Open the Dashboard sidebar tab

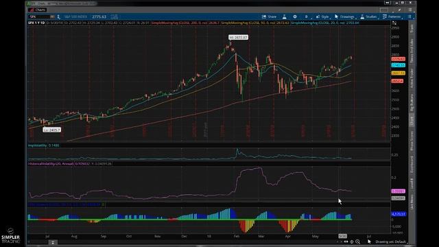pyautogui.click(x=412, y=165)
